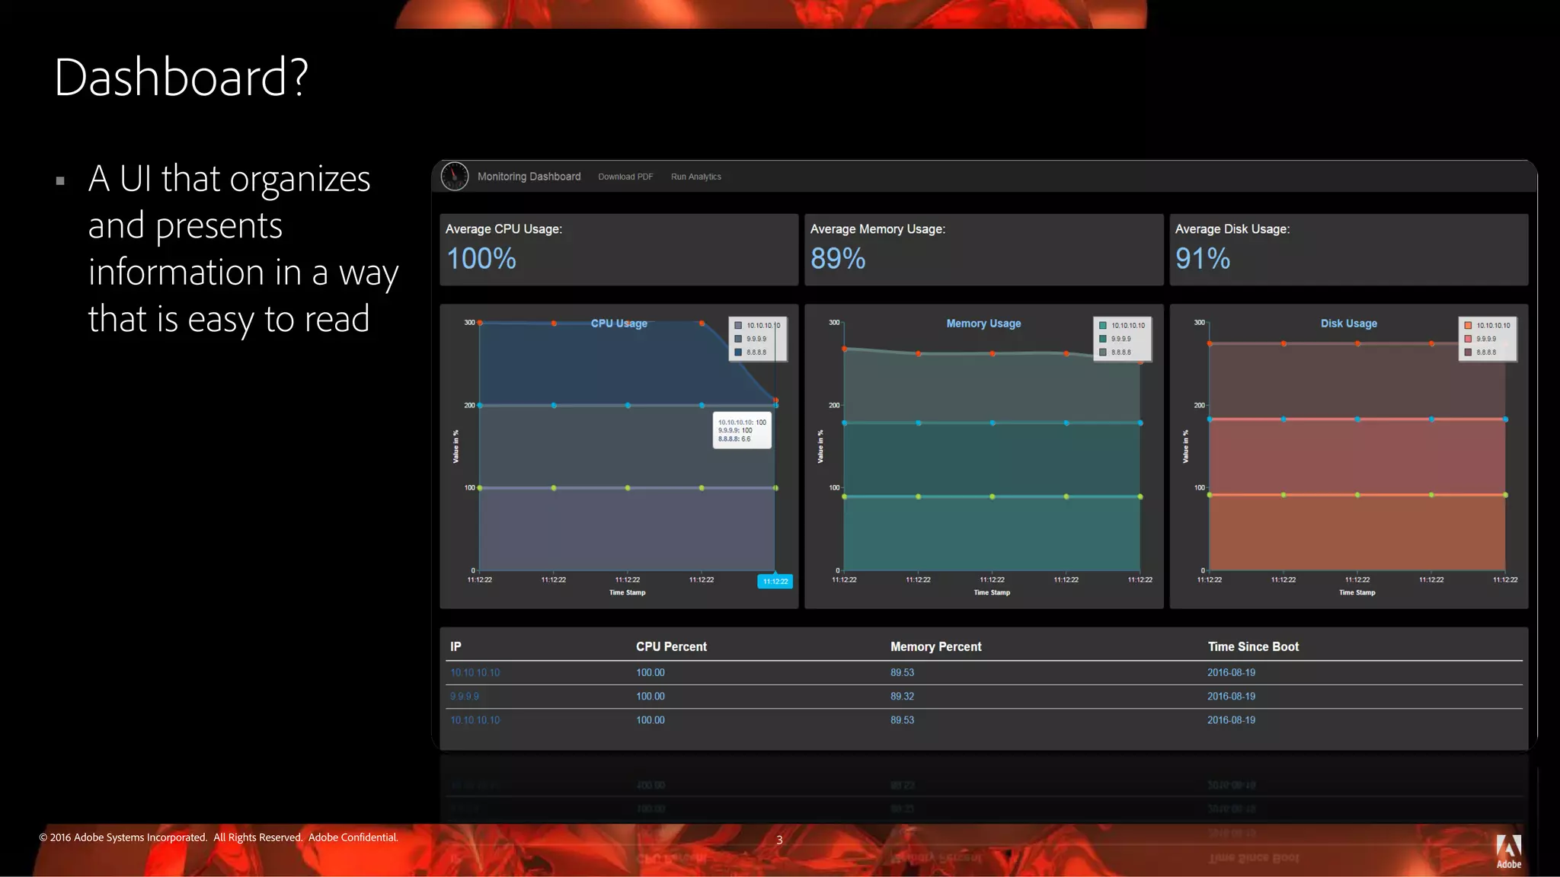Click the last red data point on CPU chart
Screen dimensions: 1560x877
point(775,400)
